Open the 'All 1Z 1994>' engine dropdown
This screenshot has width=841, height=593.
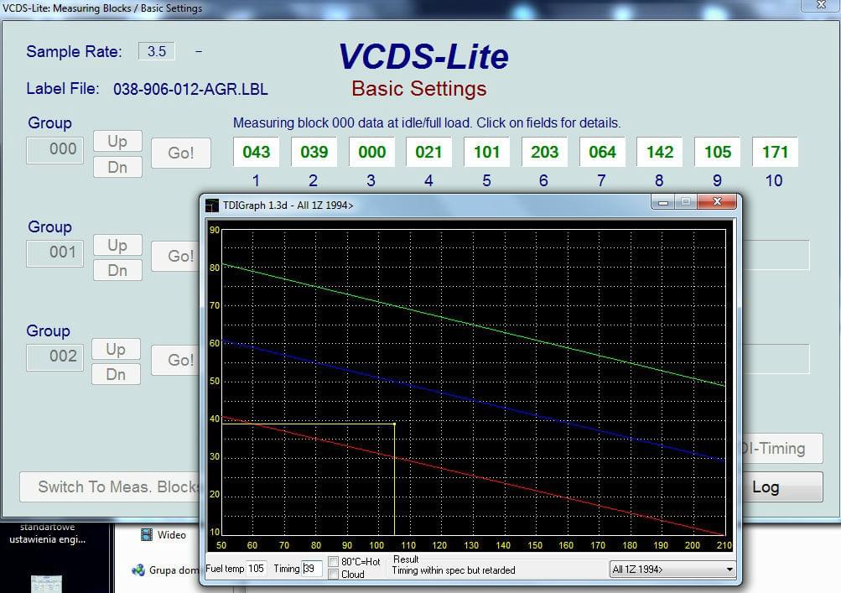click(x=672, y=570)
